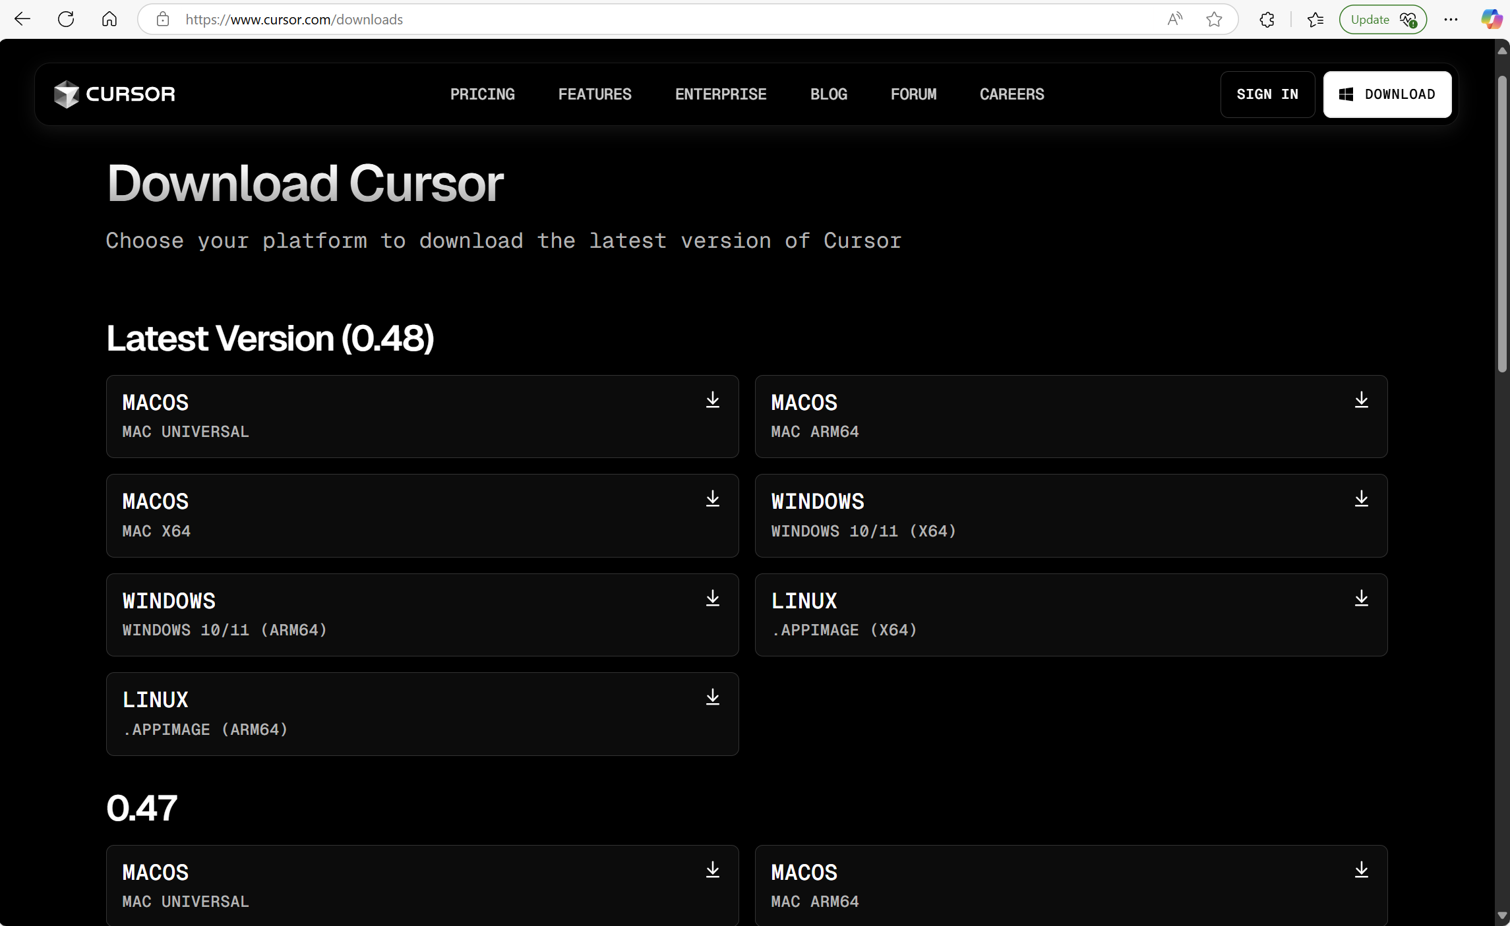
Task: Click download arrow on Linux .AppImage (X64)
Action: tap(1361, 598)
